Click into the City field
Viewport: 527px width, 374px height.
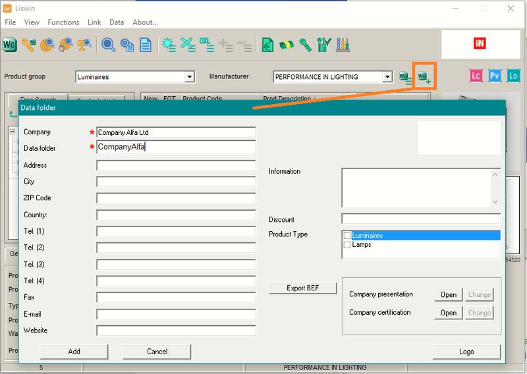176,182
